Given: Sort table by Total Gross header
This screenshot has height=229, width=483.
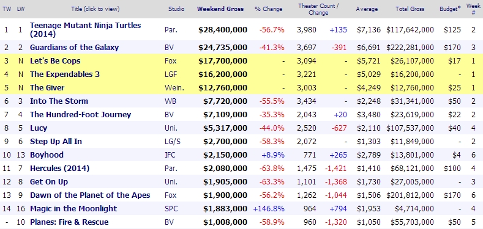Looking at the screenshot, I should [410, 9].
